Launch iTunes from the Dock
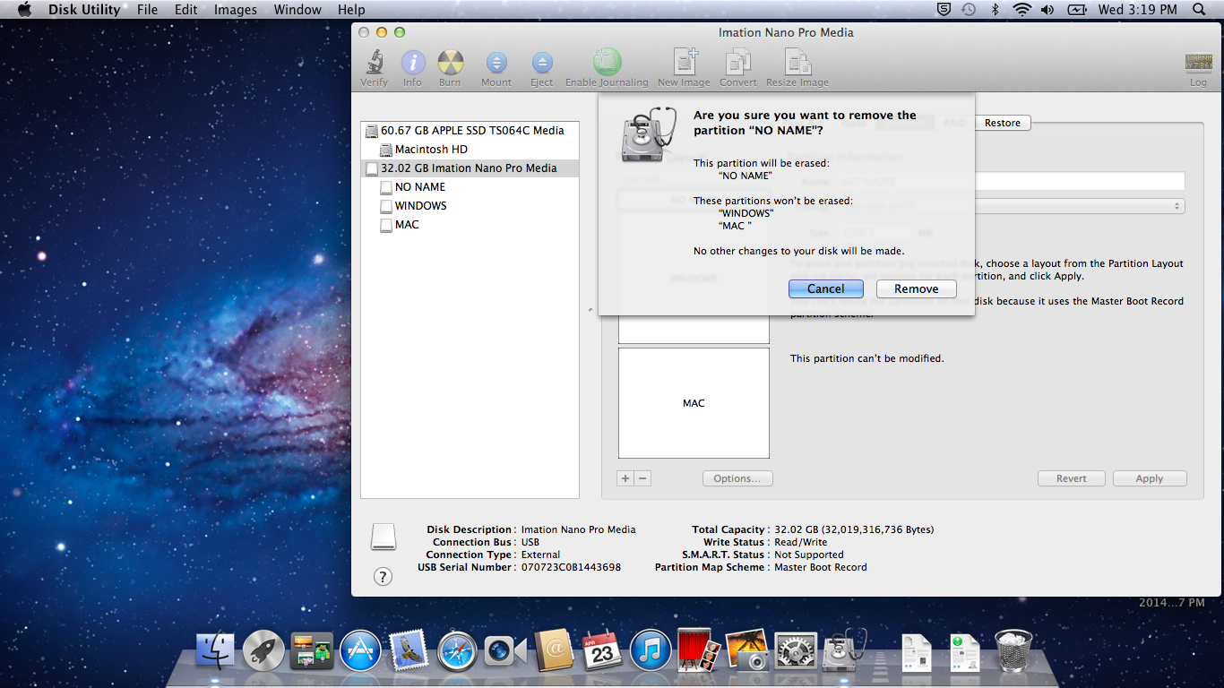The image size is (1224, 688). tap(651, 651)
